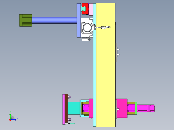Select the thin cyan vertical plate
Screen dimensions: 174x130
[x=95, y=65]
